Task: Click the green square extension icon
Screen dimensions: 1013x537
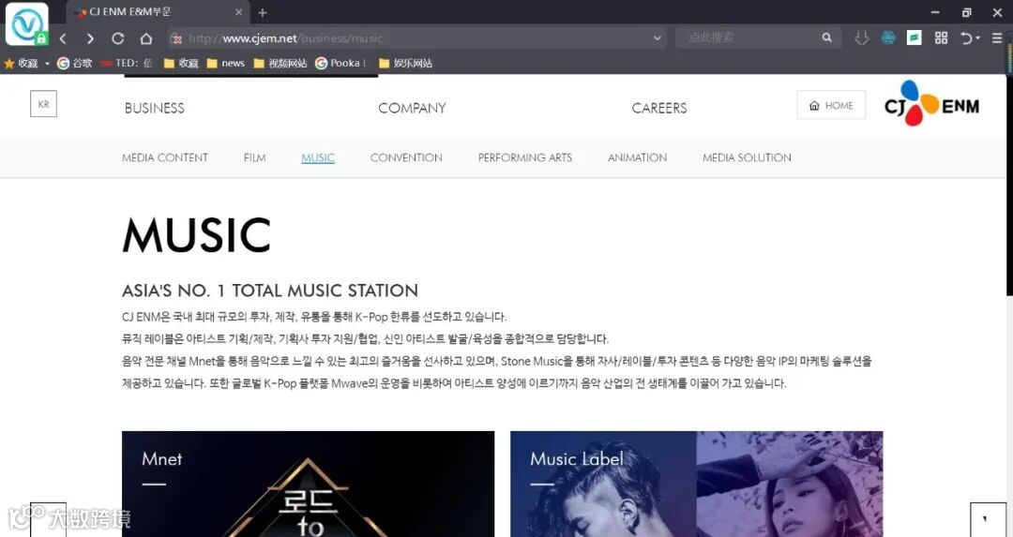Action: [x=915, y=38]
